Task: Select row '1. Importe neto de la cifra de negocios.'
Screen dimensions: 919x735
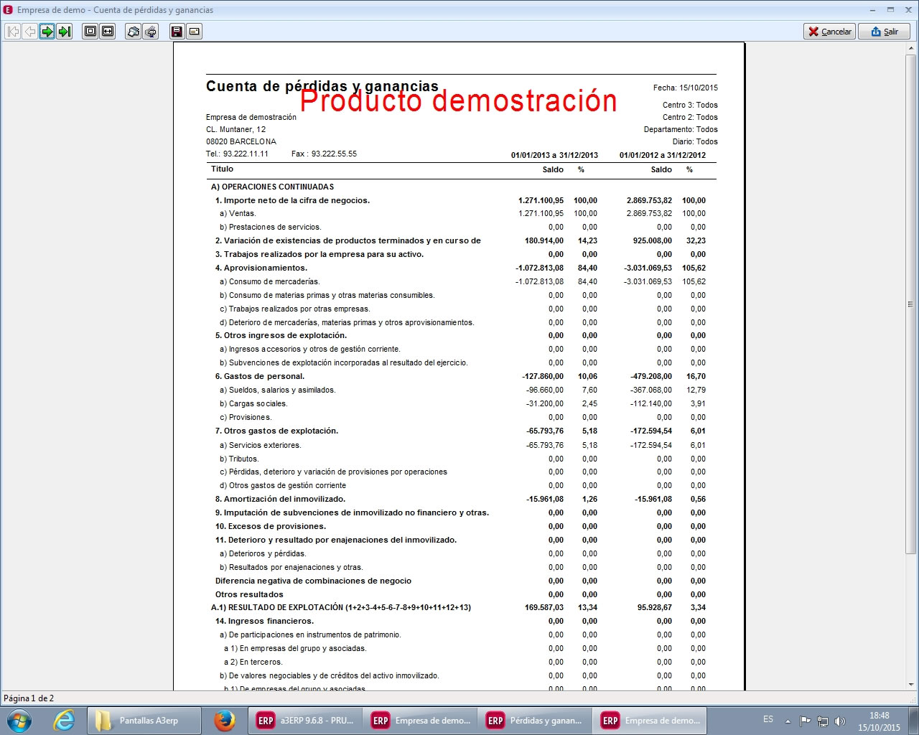Action: click(460, 200)
